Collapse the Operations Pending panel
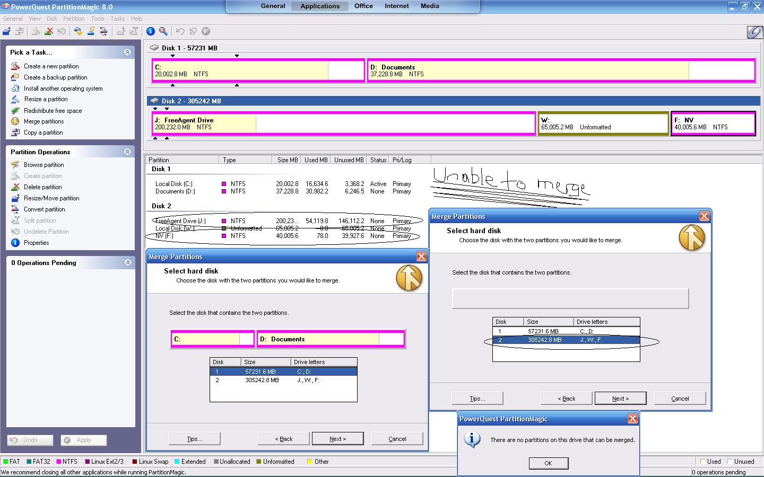The image size is (764, 477). (x=127, y=262)
